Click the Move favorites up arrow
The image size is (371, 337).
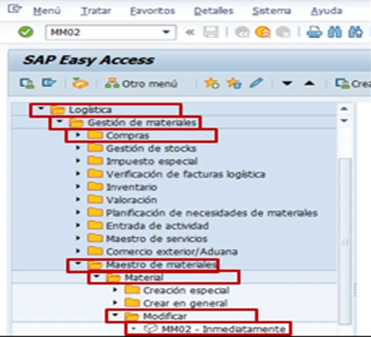tap(309, 83)
